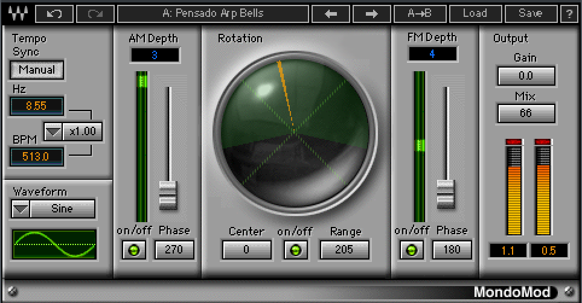
Task: Open the tempo multiplier dropdown arrow
Action: coord(53,132)
